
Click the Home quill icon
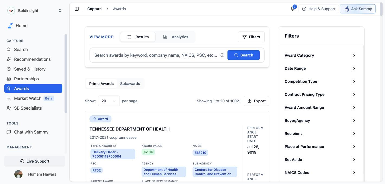click(10, 26)
